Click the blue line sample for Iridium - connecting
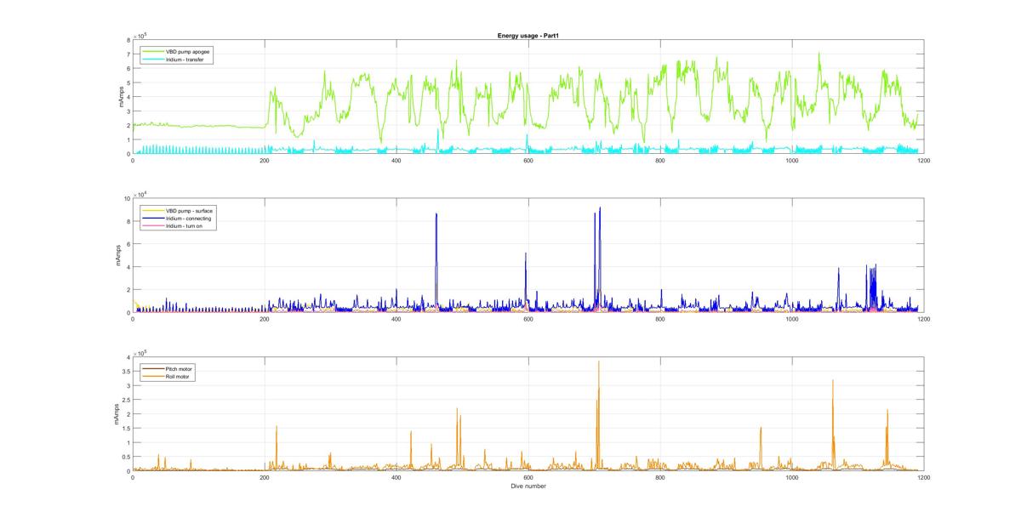This screenshot has height=529, width=1021. 152,218
